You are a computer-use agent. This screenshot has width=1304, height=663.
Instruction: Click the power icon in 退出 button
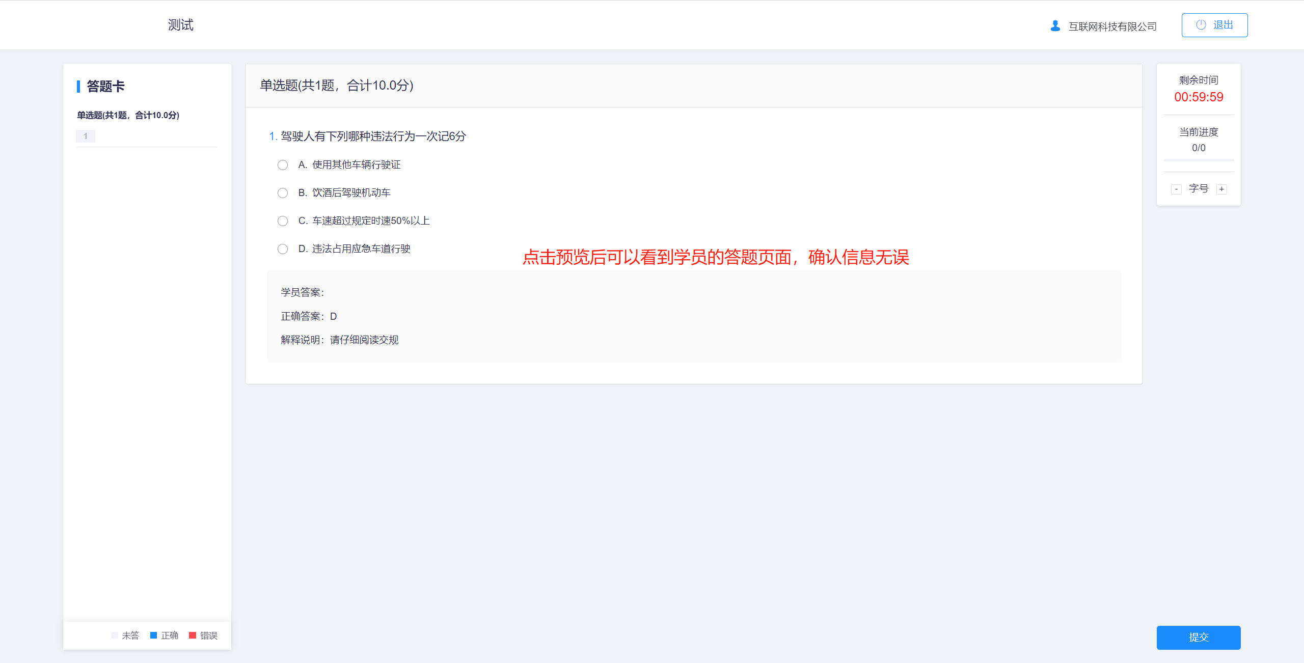(1201, 25)
